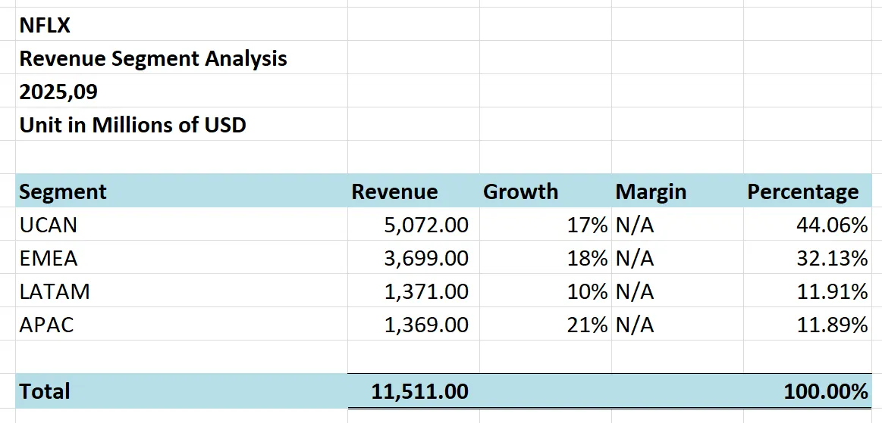Click the Total row label cell
The image size is (882, 423).
click(46, 391)
